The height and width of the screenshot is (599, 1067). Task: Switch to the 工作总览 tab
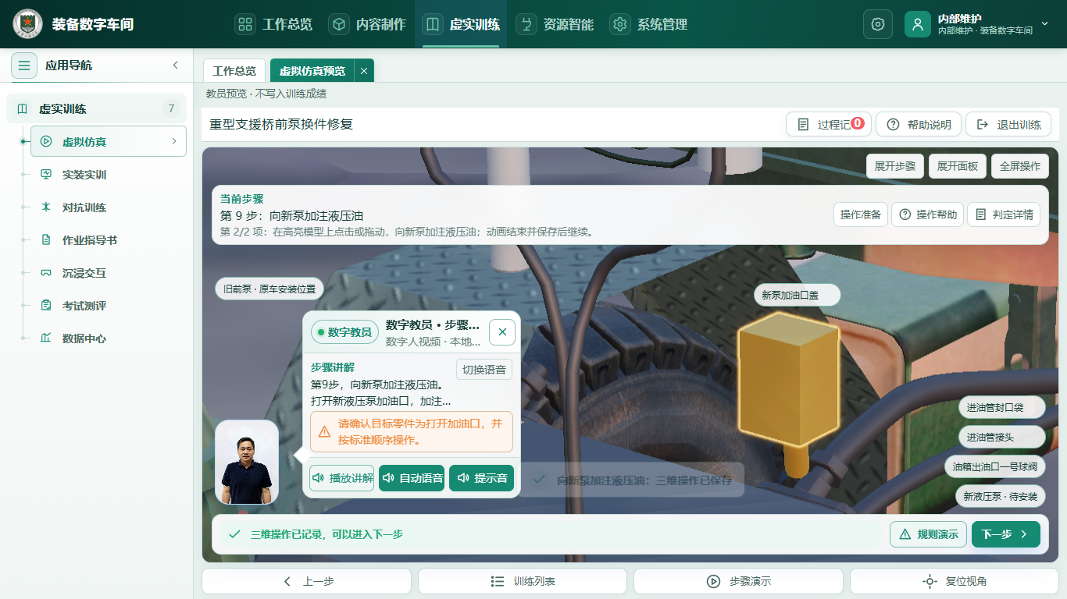(234, 71)
